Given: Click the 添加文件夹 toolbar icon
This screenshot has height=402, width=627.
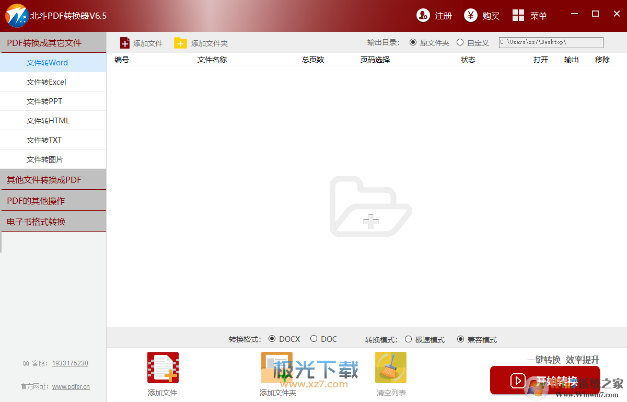Looking at the screenshot, I should coord(200,43).
